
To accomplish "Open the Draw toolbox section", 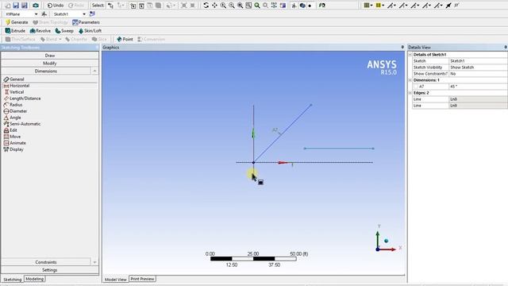I will coord(49,56).
